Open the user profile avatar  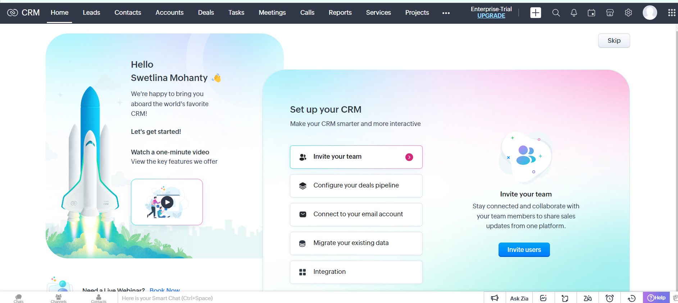[650, 13]
